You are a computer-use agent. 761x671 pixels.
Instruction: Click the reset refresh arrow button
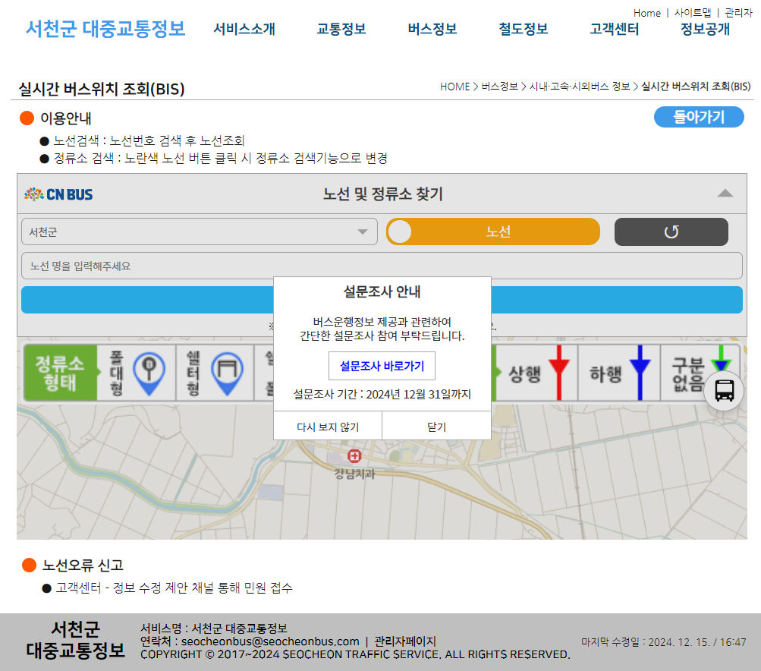[671, 232]
